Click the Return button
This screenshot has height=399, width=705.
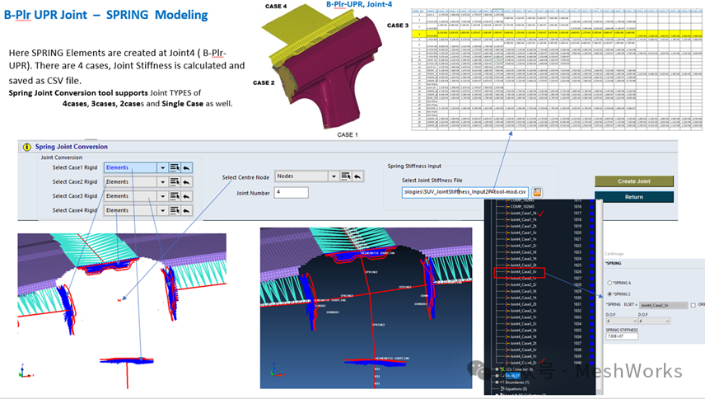coord(634,197)
